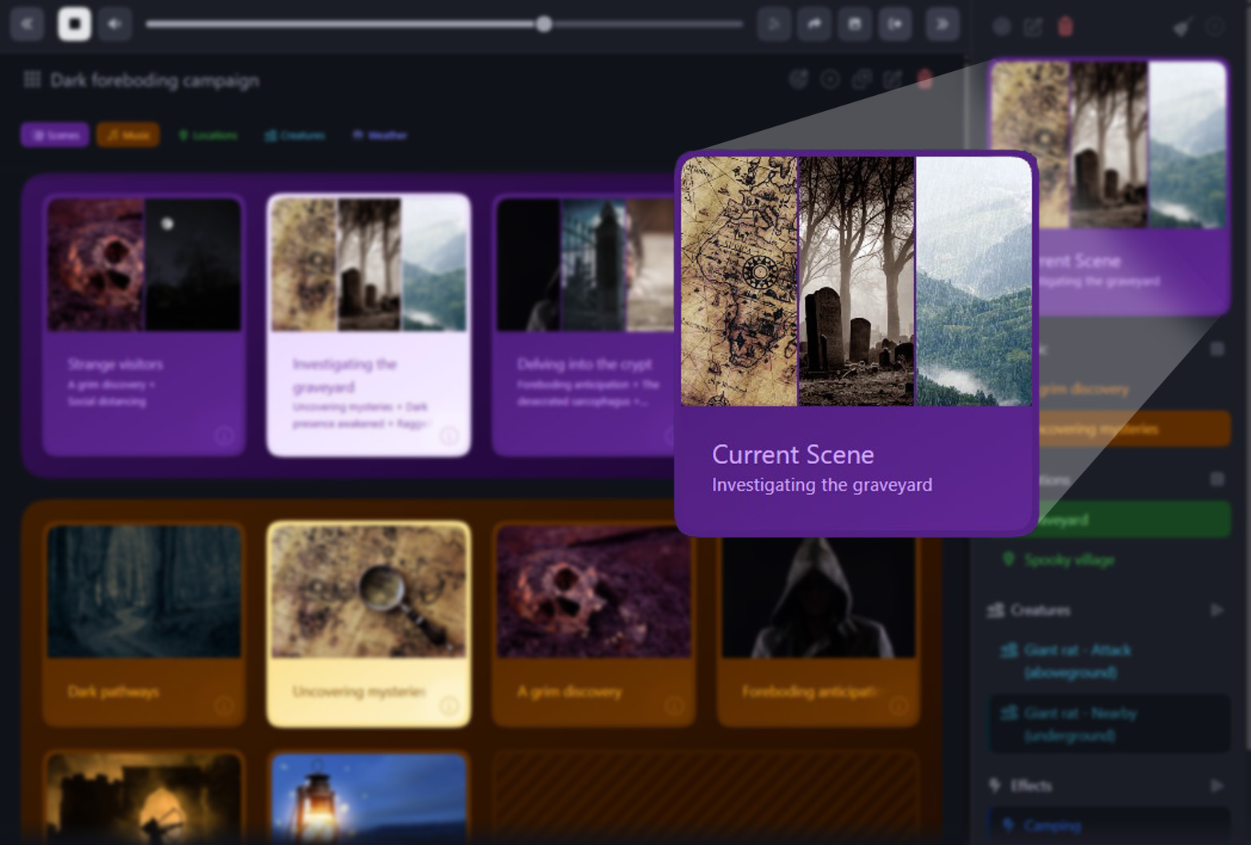Click the duplicate icon in campaign header

861,79
